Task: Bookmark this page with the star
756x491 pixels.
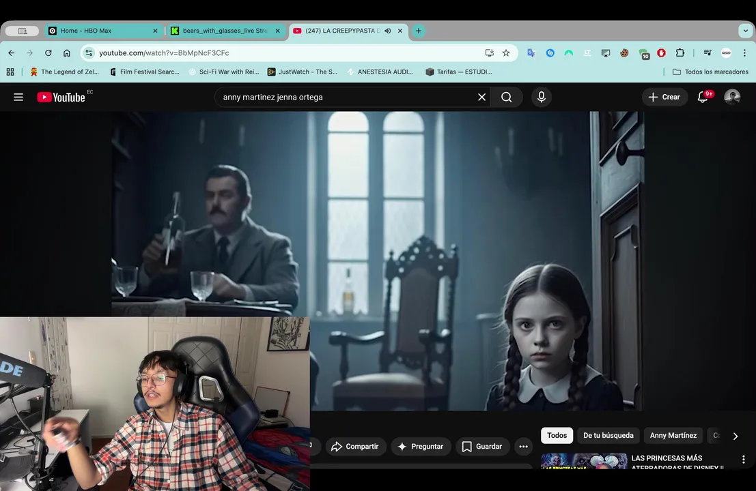Action: pos(506,53)
